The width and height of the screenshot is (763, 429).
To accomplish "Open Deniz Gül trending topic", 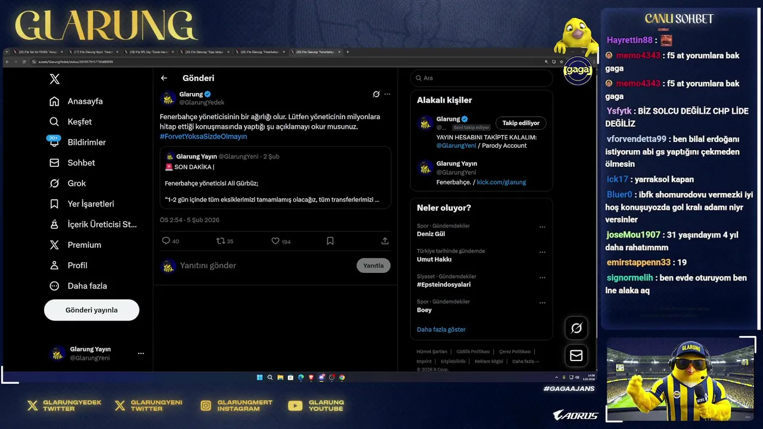I will point(431,234).
